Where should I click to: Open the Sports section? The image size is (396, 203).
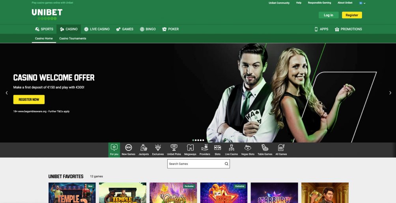click(x=44, y=29)
